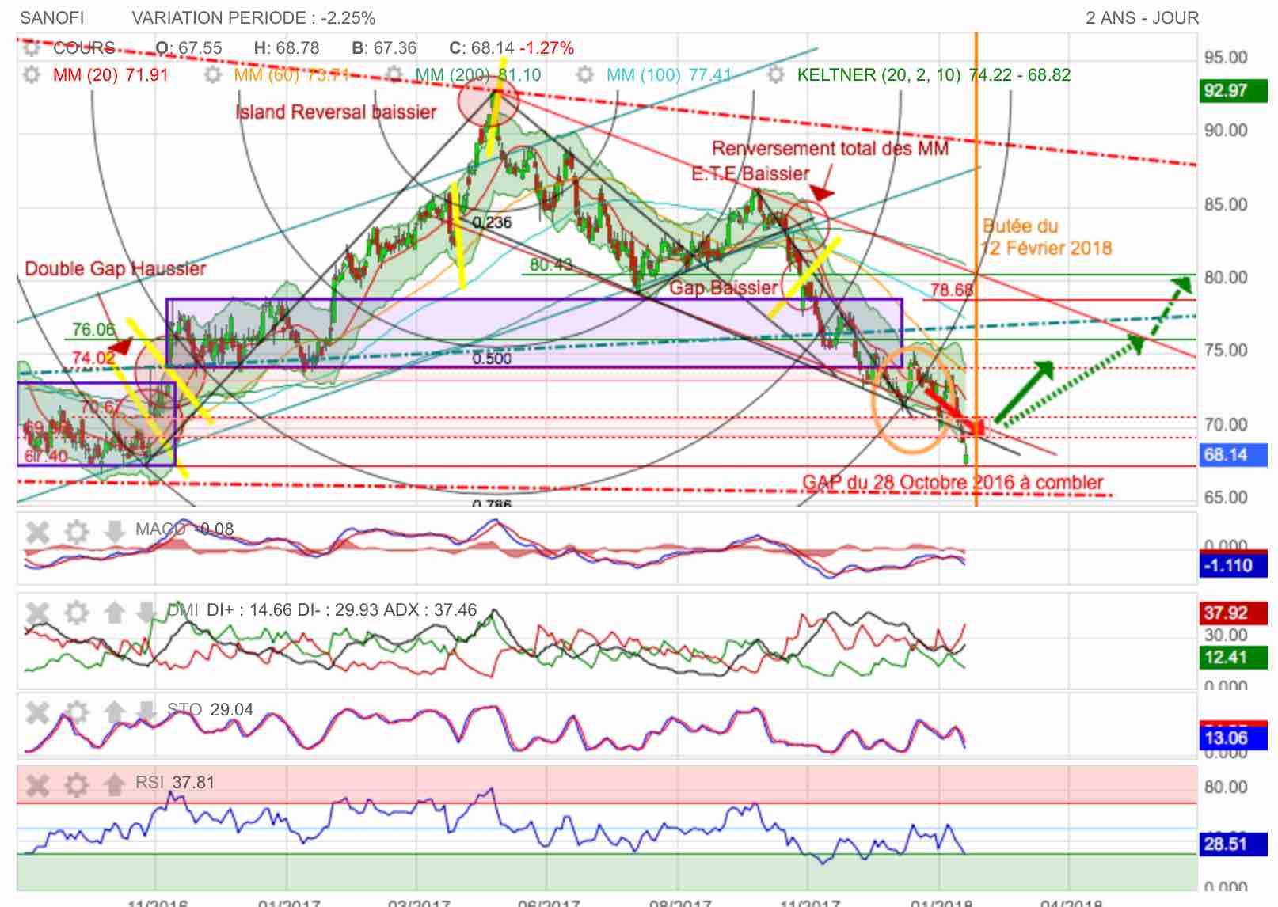1278x907 pixels.
Task: Click the blue 28.51 RSI value tag
Action: point(1233,844)
